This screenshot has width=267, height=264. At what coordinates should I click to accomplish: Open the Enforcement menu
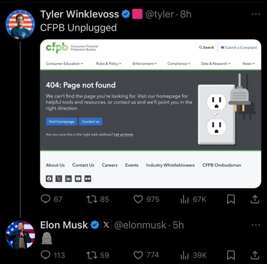click(x=144, y=64)
